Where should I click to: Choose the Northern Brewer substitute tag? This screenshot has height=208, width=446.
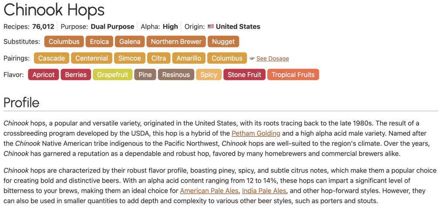pyautogui.click(x=176, y=42)
